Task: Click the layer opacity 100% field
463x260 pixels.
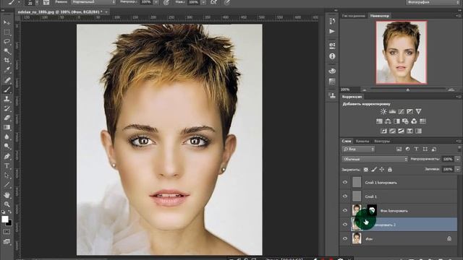Action: point(448,159)
